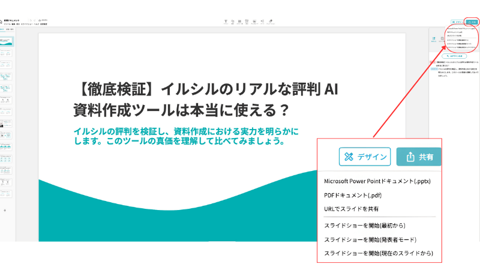Click the large 共有 button in enlarged callout
The image size is (480, 270).
(x=419, y=157)
